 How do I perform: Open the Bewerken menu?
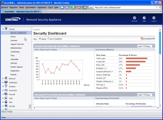pos(14,7)
